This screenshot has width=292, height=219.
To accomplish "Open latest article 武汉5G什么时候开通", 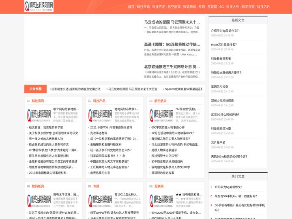I will point(225,114).
